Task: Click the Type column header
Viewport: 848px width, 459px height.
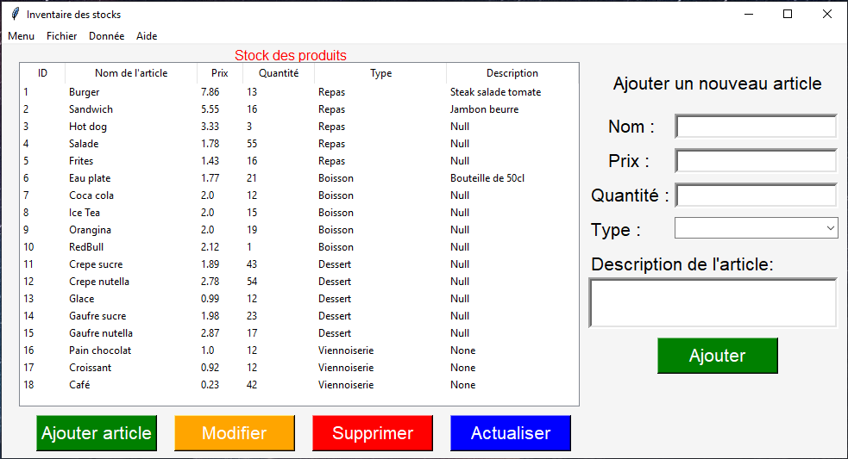Action: click(380, 73)
